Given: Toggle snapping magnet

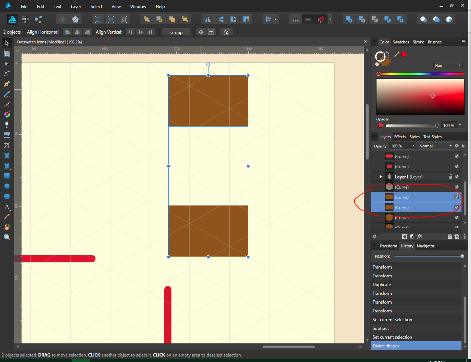Looking at the screenshot, I should [x=321, y=19].
